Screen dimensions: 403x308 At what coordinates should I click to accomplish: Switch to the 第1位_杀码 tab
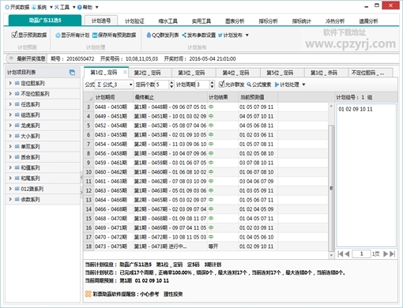[x=326, y=73]
